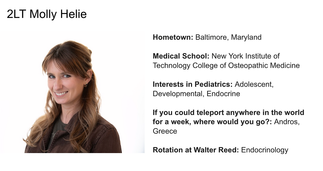Click the word "Endocrinology"
The width and height of the screenshot is (323, 171).
(265, 150)
